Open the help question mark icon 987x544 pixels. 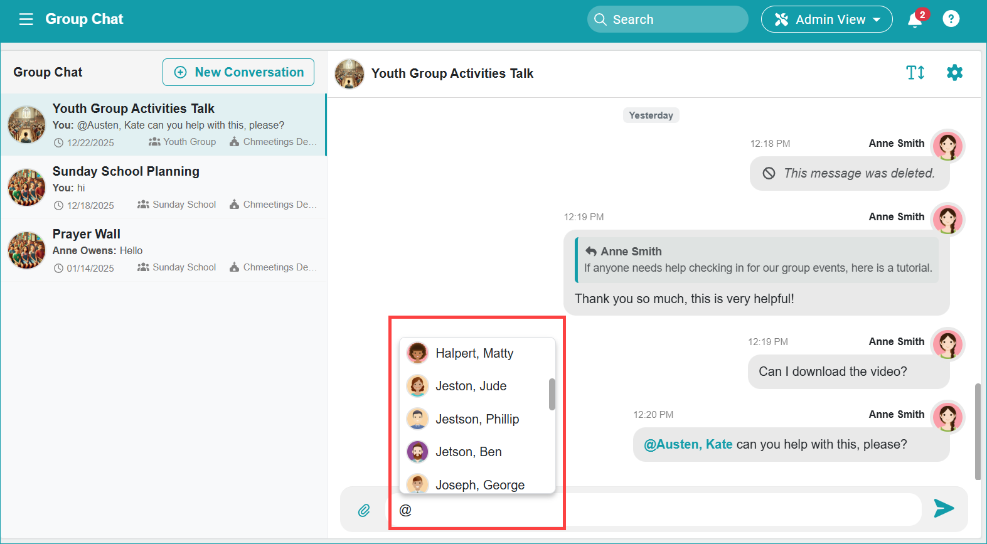coord(951,19)
